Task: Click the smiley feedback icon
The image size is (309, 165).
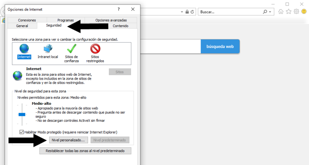Action: [x=304, y=12]
